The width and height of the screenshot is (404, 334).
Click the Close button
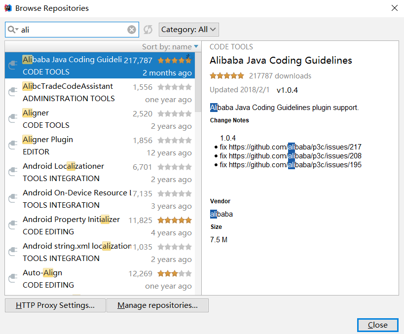point(378,325)
